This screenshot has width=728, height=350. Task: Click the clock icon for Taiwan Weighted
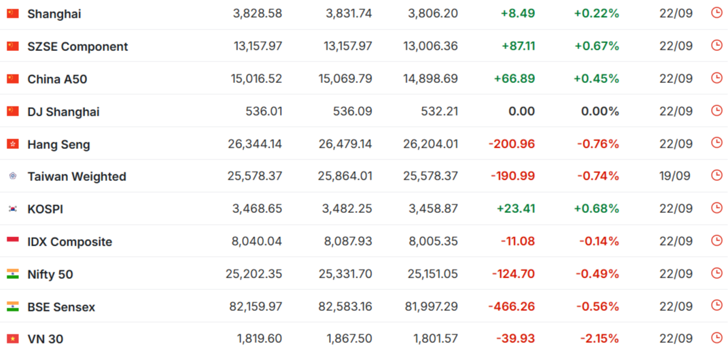pos(717,175)
